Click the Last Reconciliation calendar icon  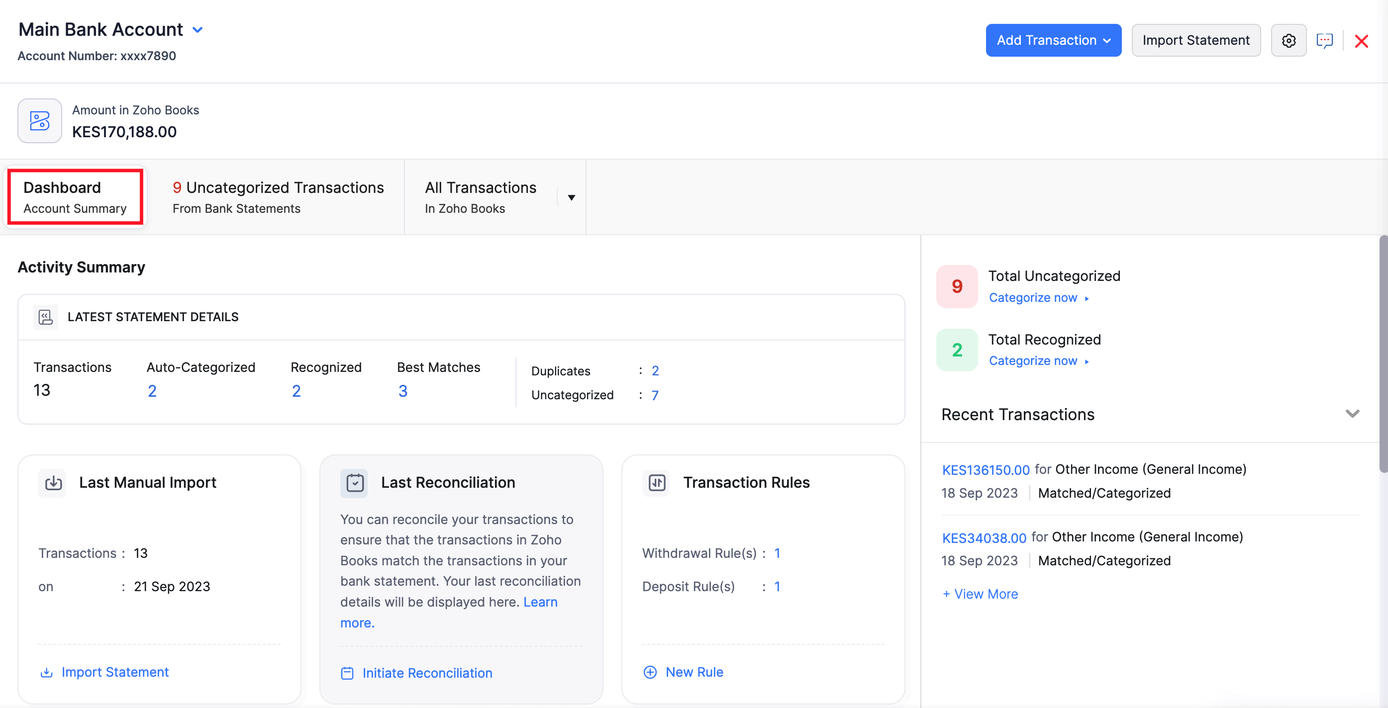(354, 483)
